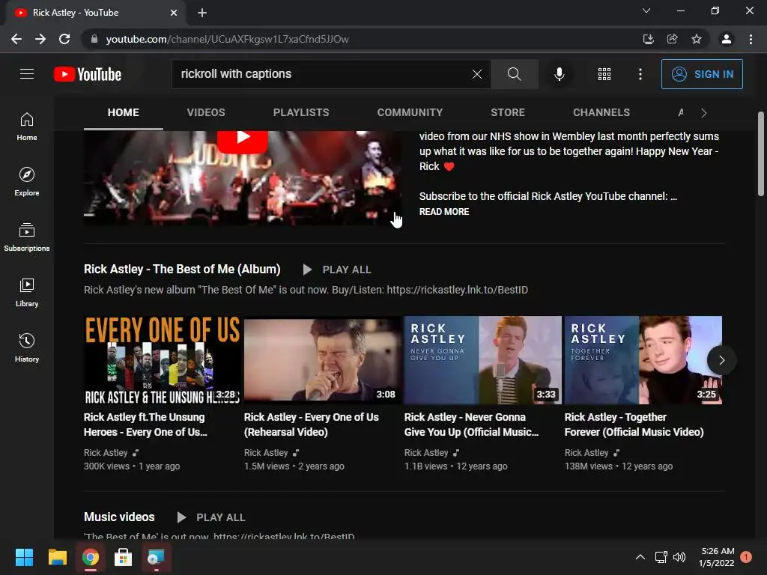This screenshot has width=767, height=575.
Task: Switch to the PLAYLISTS tab
Action: pyautogui.click(x=301, y=112)
